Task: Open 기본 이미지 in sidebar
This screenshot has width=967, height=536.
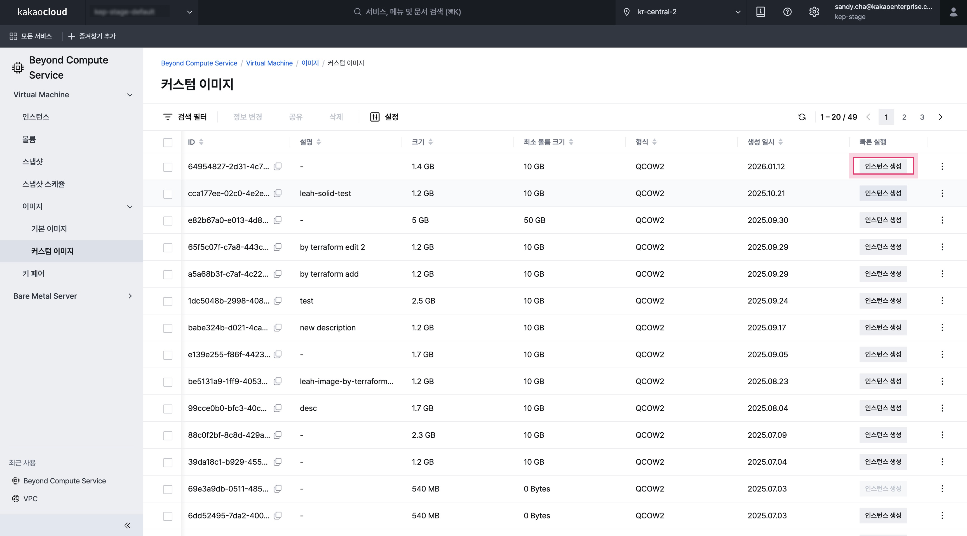Action: point(49,229)
